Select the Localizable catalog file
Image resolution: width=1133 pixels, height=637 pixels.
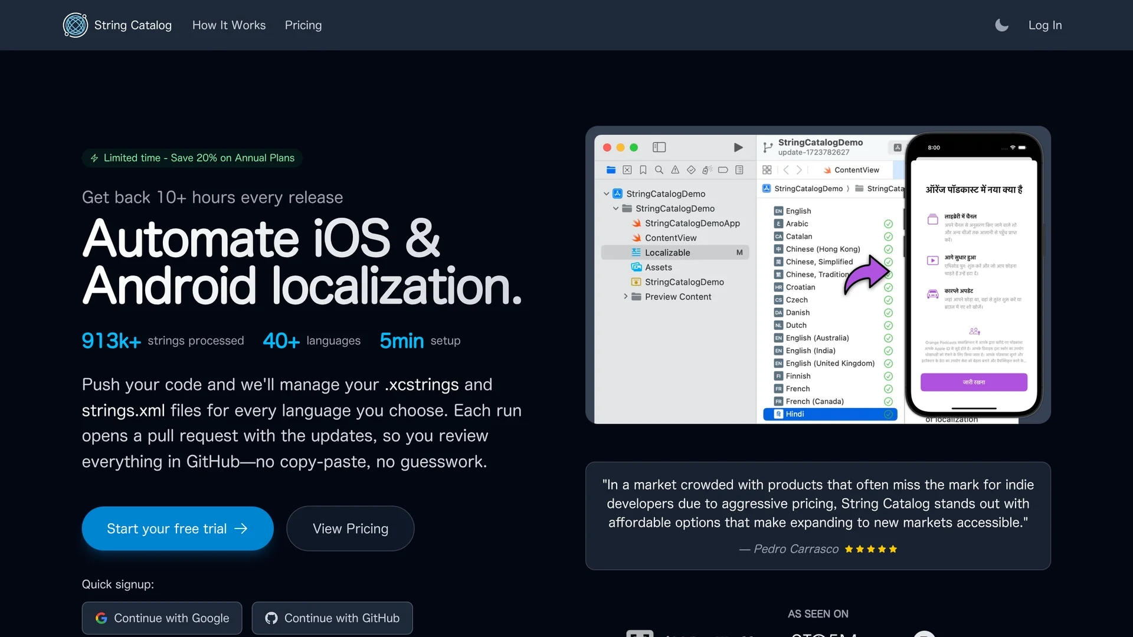[675, 252]
